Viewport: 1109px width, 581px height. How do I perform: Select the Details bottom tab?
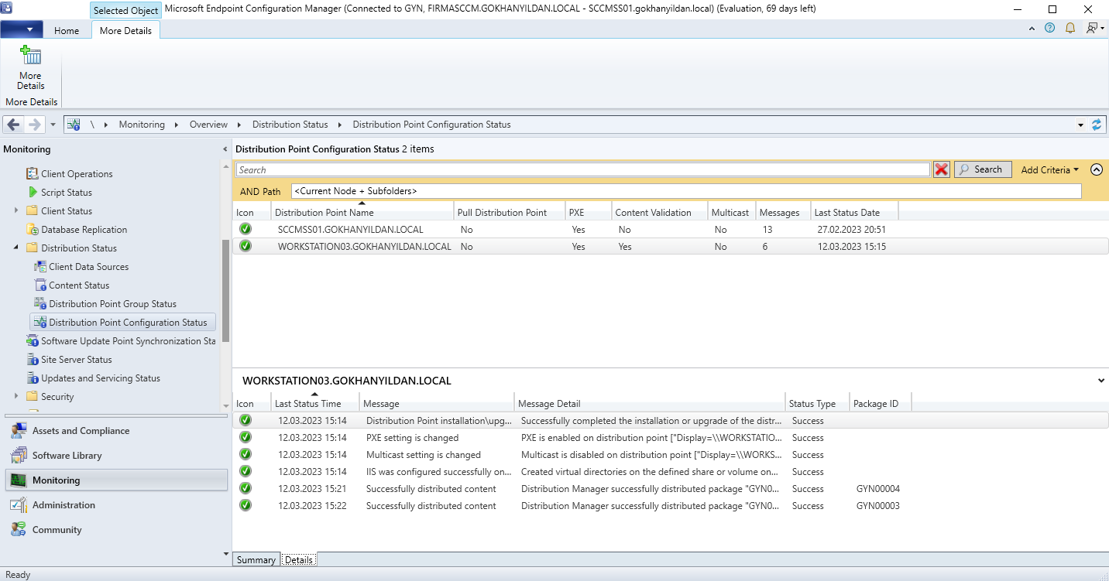coord(299,560)
